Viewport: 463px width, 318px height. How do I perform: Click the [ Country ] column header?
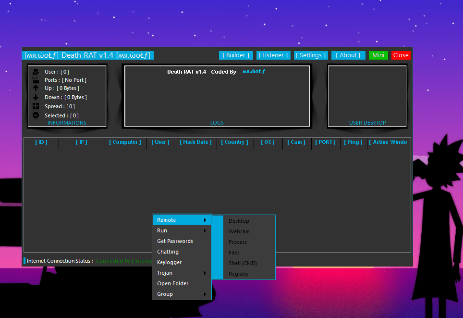click(235, 142)
